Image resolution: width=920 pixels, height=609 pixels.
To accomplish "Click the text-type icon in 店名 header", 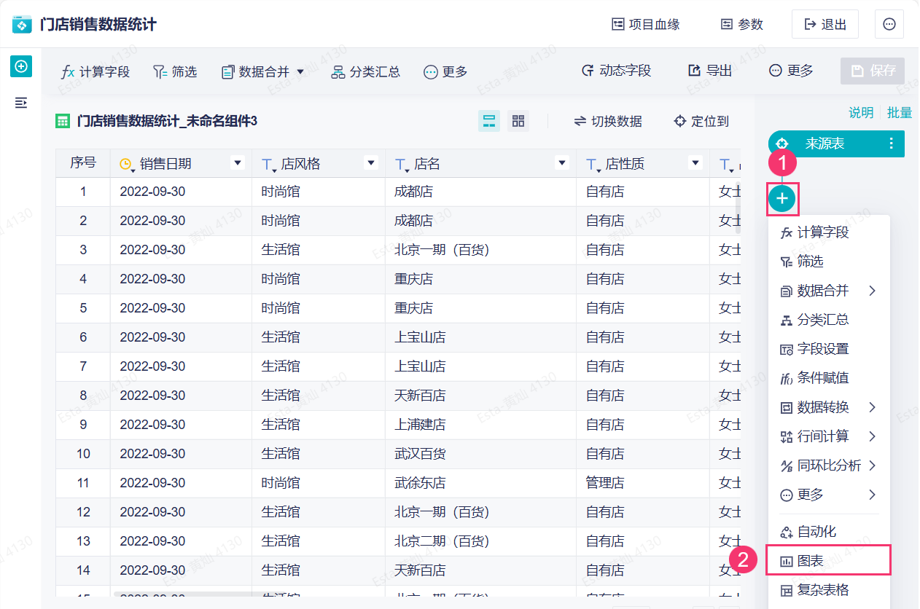I will (402, 165).
